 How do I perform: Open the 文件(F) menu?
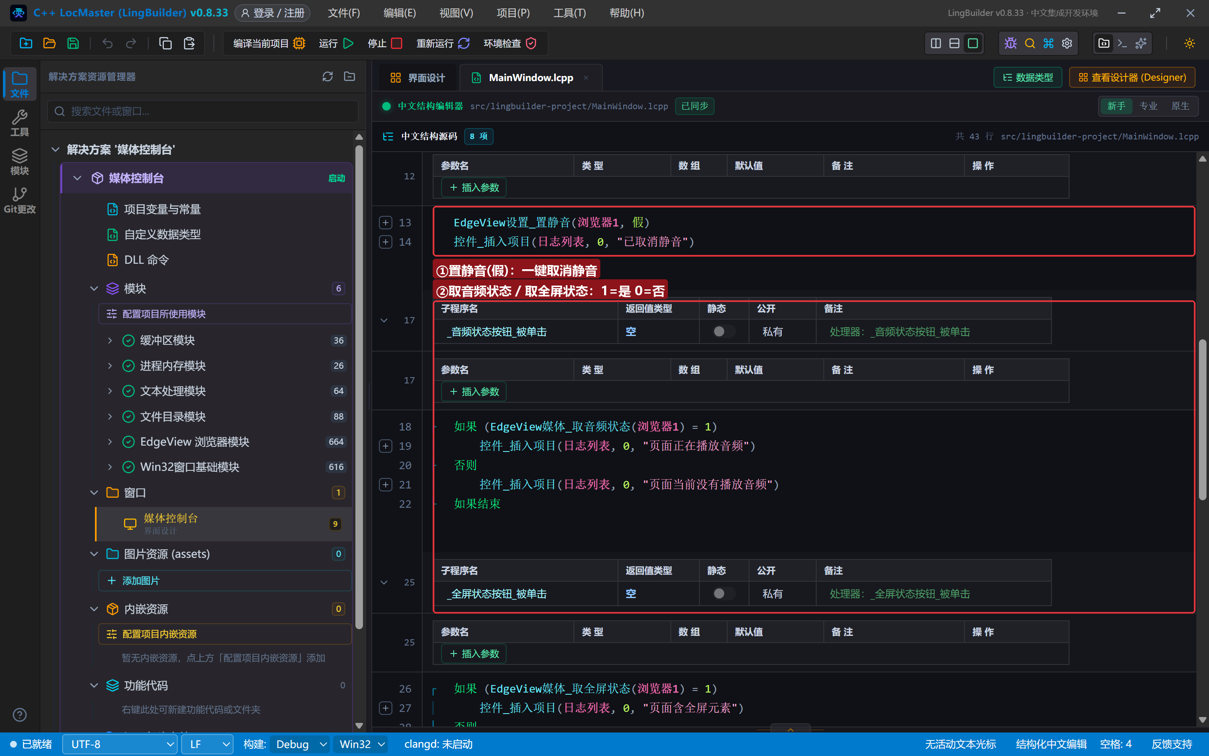coord(344,13)
